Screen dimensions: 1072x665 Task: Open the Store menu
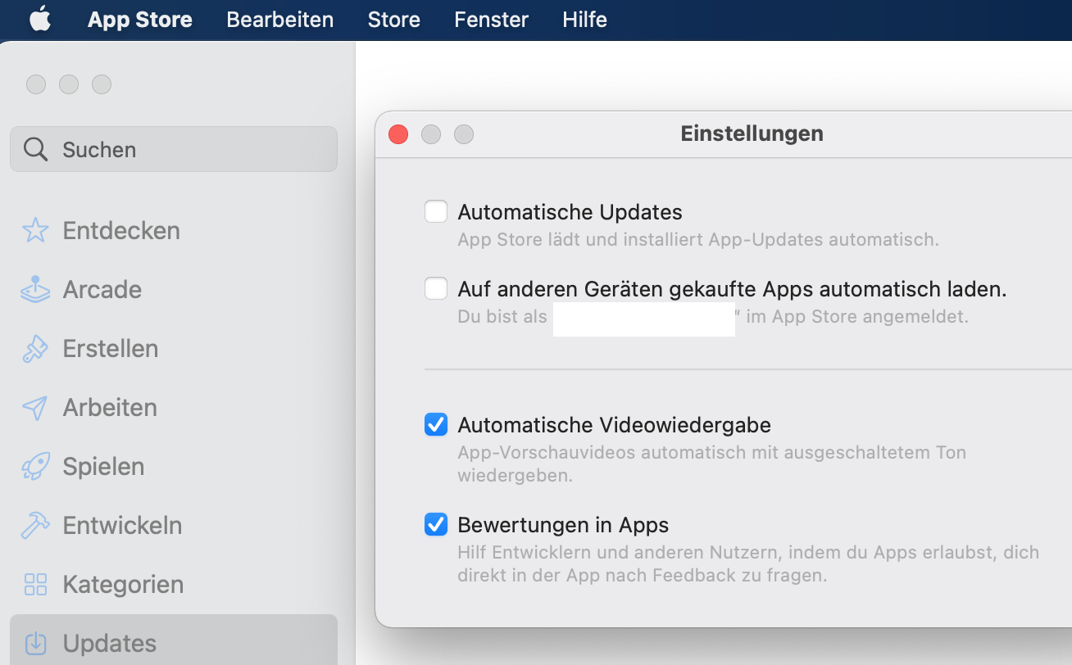pos(394,20)
